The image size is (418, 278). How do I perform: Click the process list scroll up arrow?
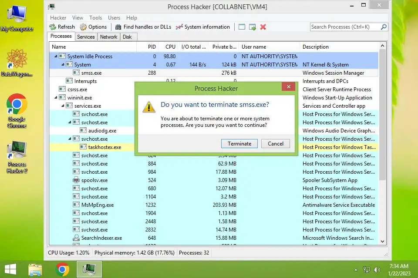coord(382,46)
